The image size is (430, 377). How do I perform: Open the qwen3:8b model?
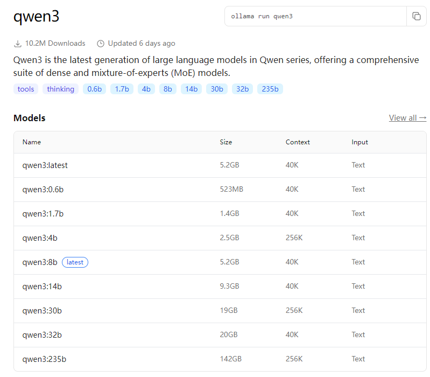[40, 262]
